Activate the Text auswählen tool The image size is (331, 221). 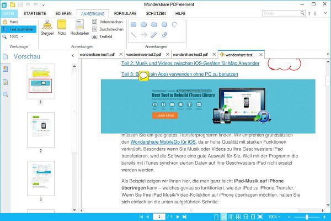pyautogui.click(x=19, y=29)
